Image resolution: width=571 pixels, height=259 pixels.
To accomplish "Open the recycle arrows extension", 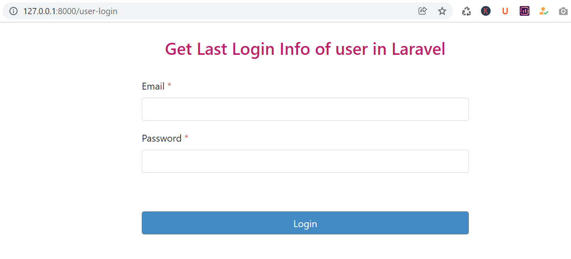I will click(x=466, y=11).
